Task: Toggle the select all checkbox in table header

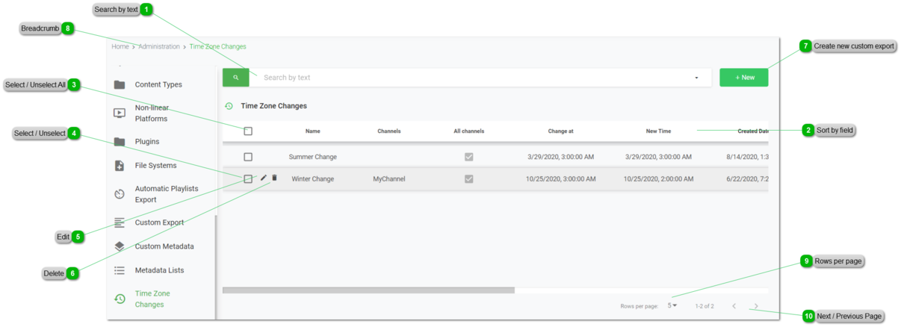Action: (248, 131)
